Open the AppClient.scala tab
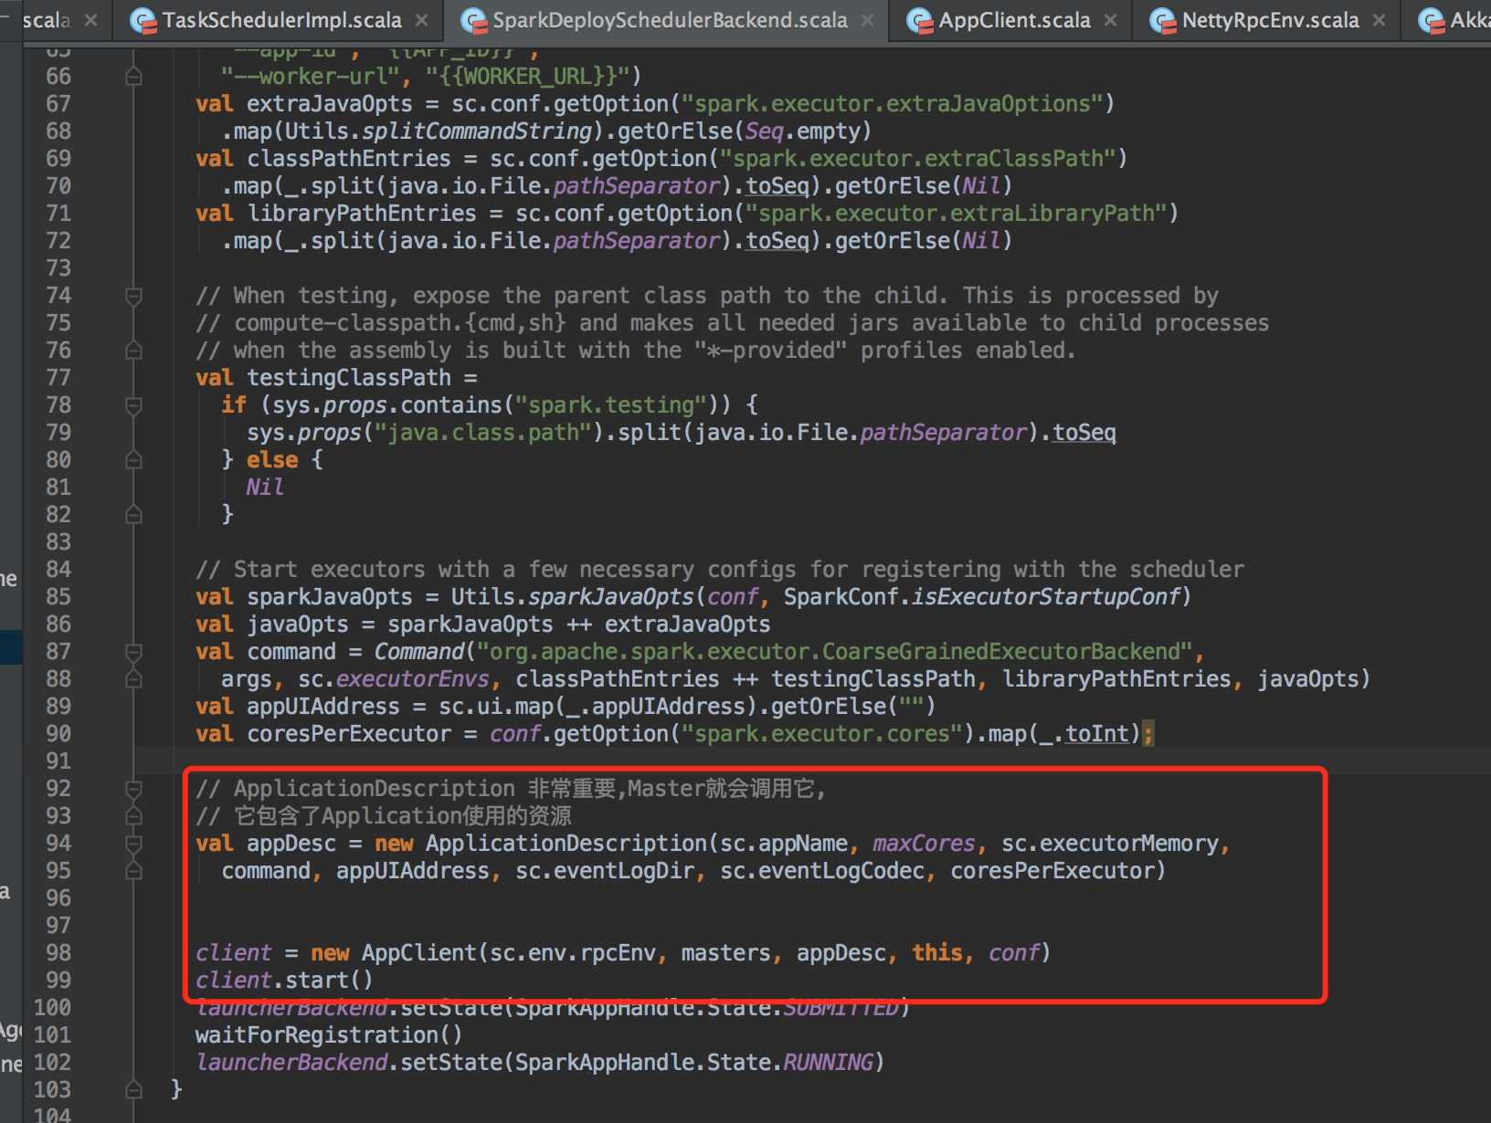This screenshot has width=1491, height=1123. [1014, 20]
